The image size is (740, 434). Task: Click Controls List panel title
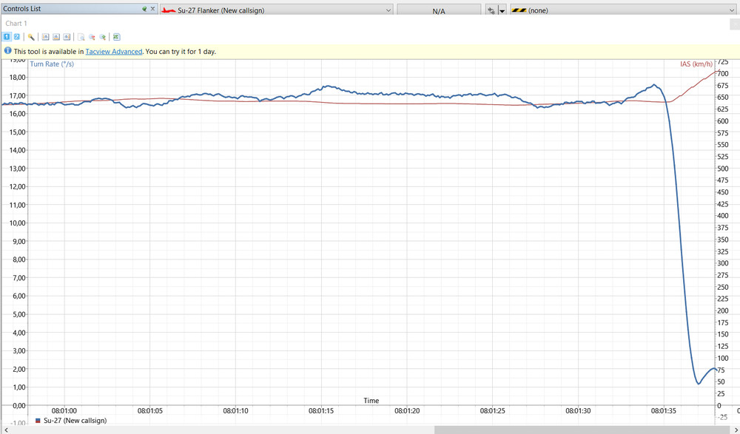pos(22,8)
